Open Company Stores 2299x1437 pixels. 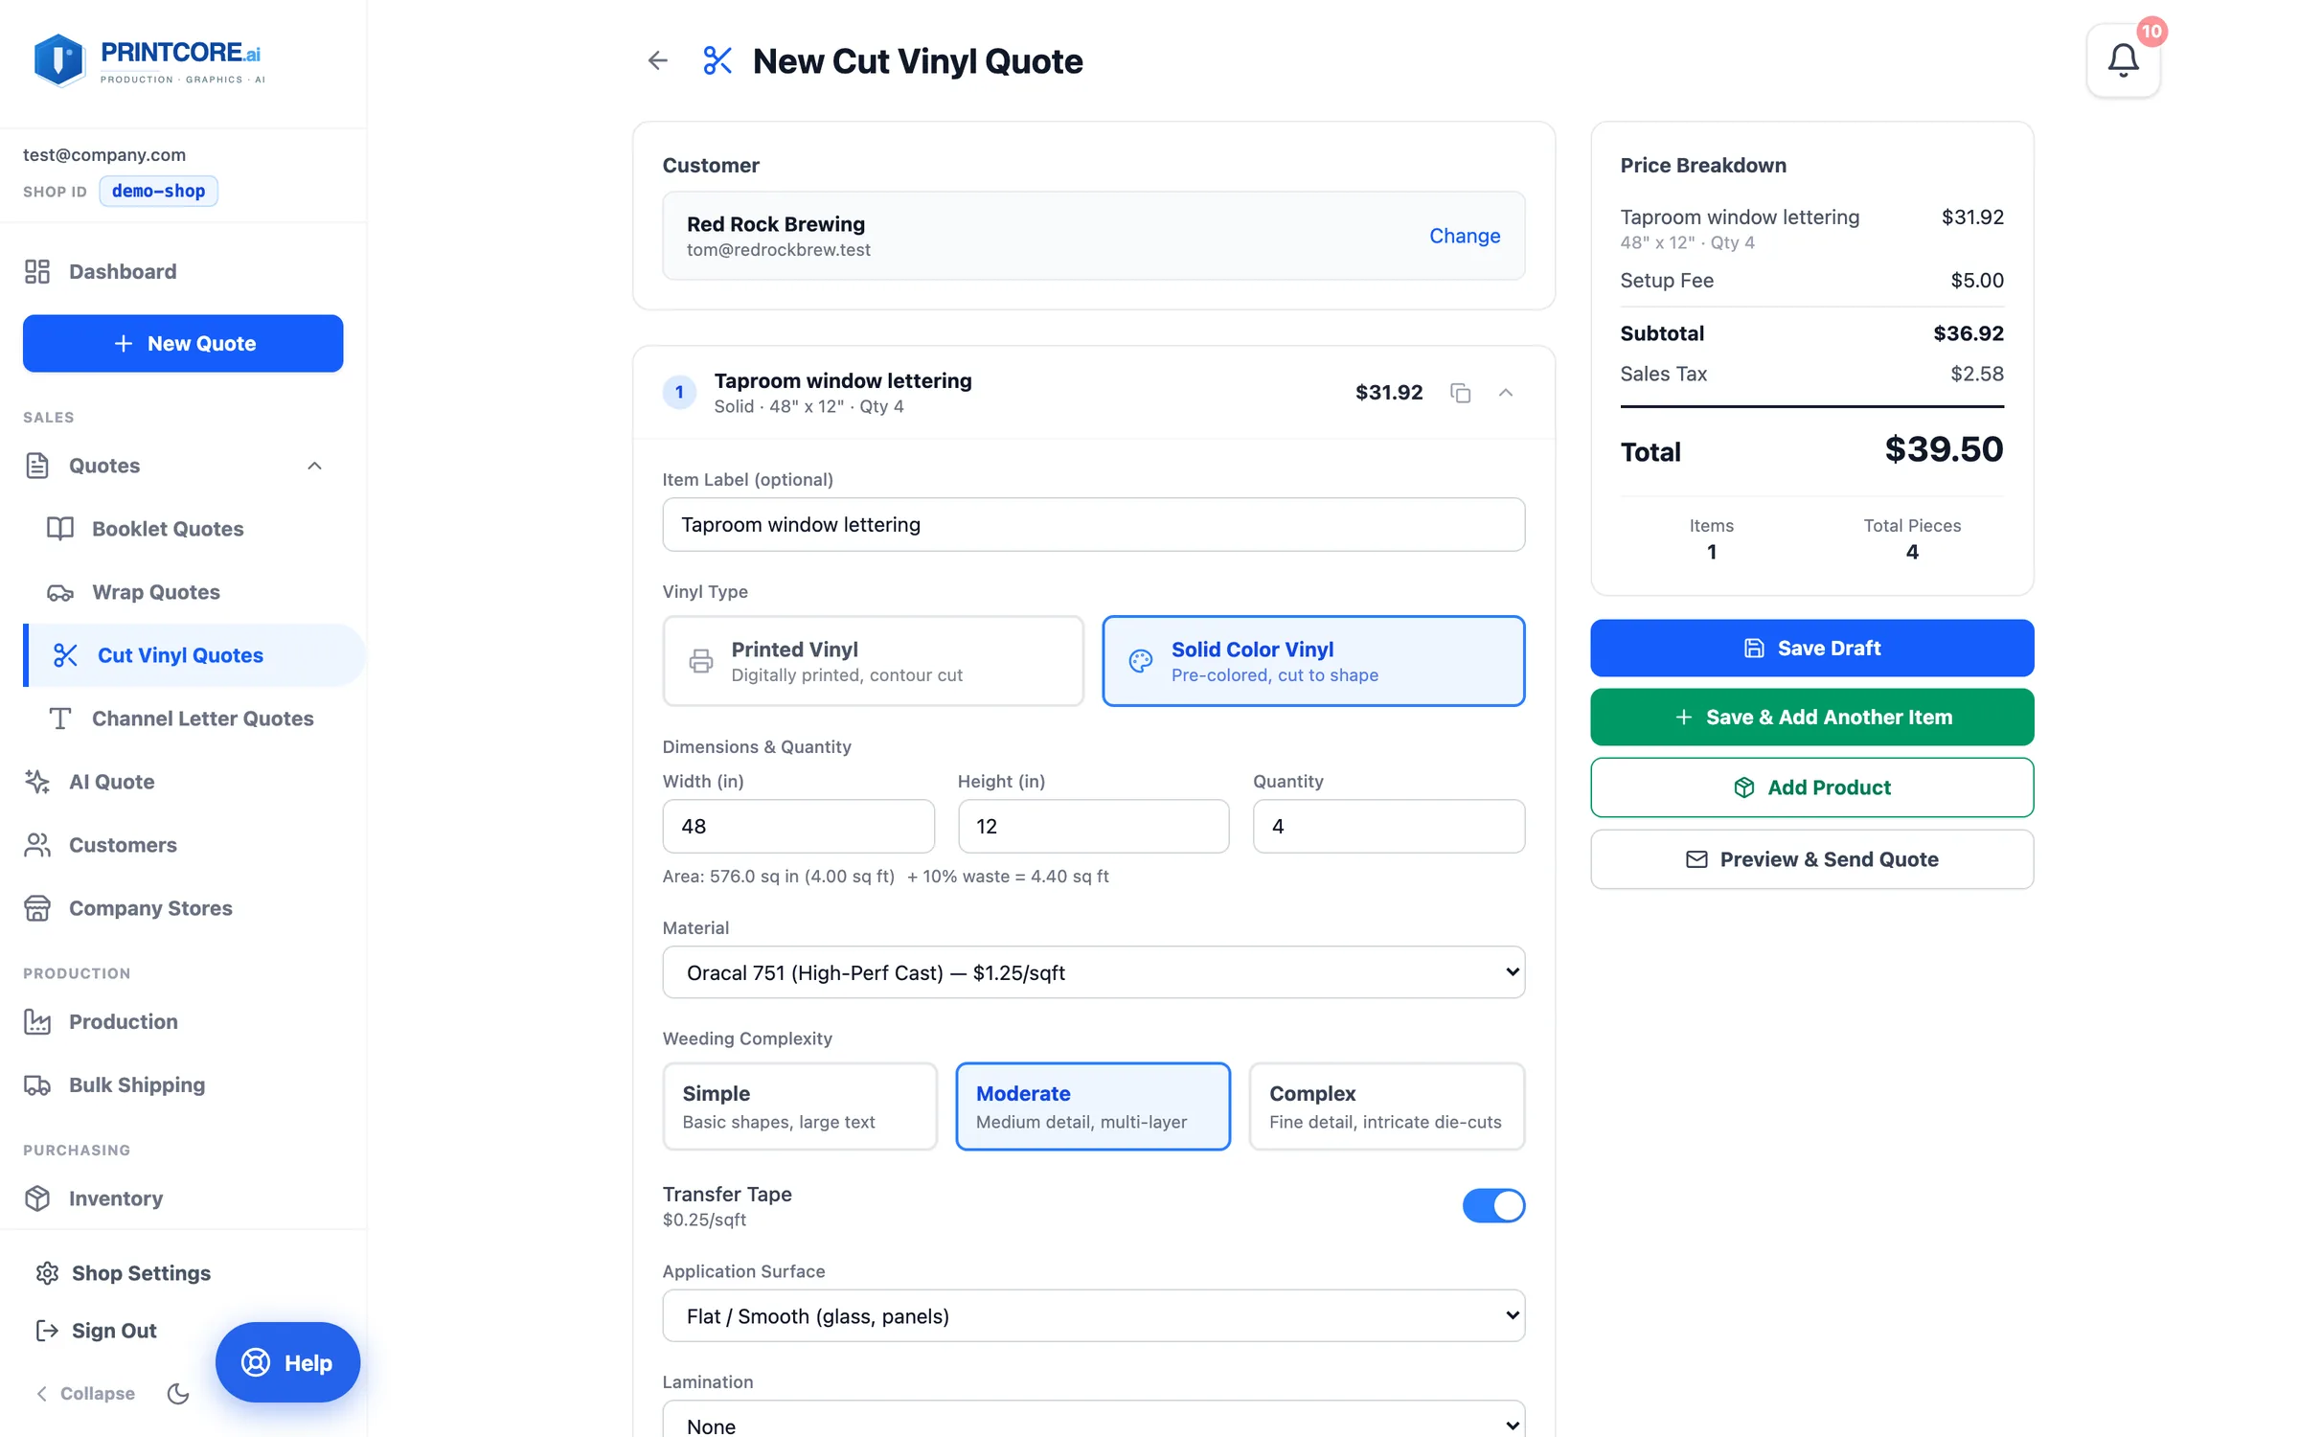point(183,908)
